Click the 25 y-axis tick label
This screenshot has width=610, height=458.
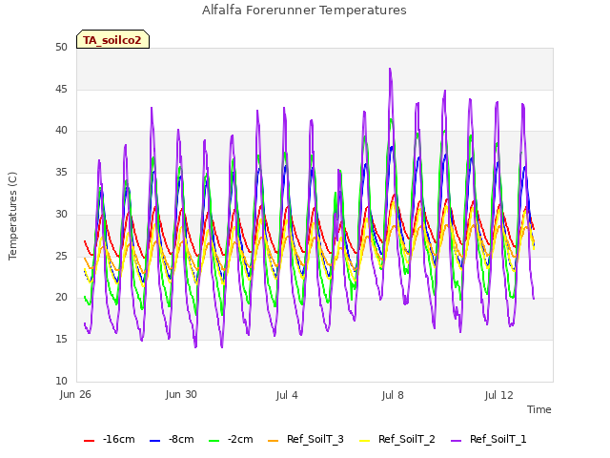(61, 257)
